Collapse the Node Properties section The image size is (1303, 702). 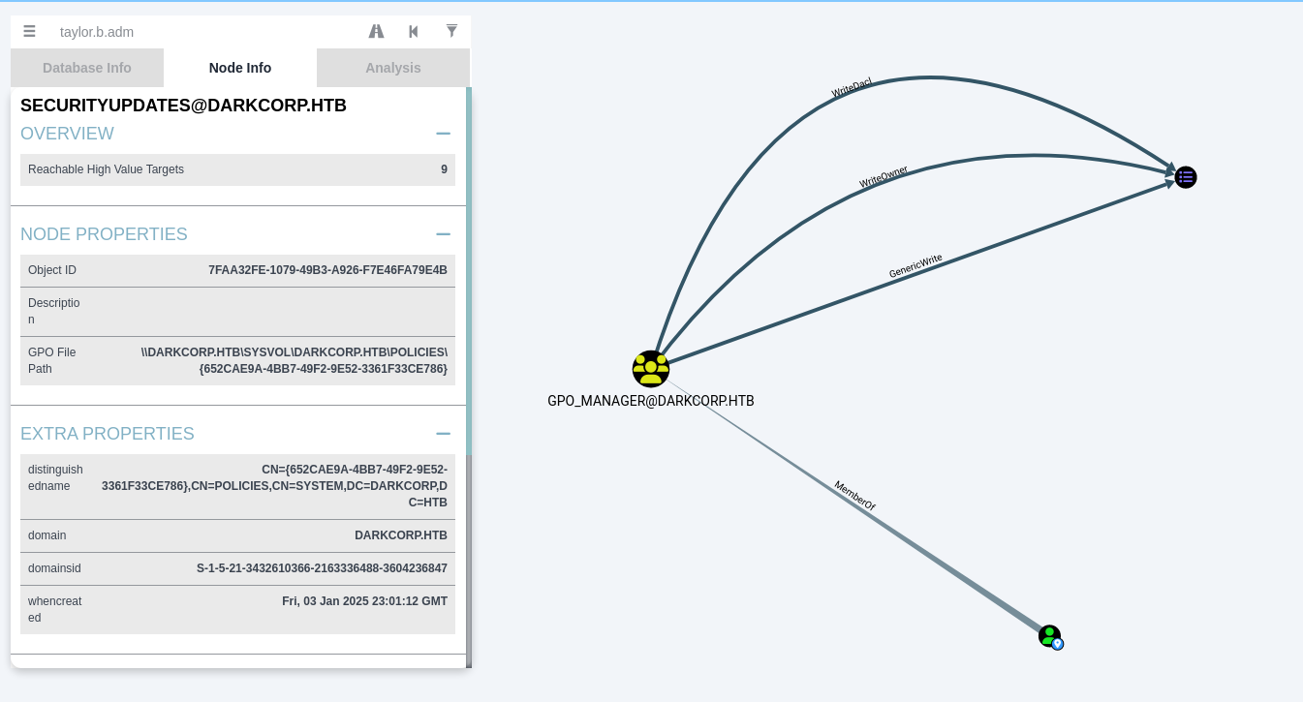[443, 234]
